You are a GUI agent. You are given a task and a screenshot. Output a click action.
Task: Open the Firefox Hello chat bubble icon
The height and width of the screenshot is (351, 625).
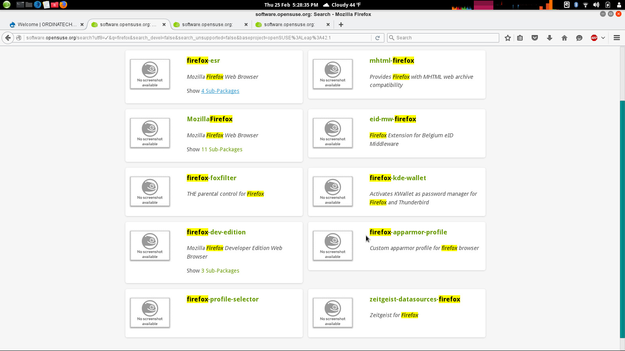pyautogui.click(x=579, y=38)
